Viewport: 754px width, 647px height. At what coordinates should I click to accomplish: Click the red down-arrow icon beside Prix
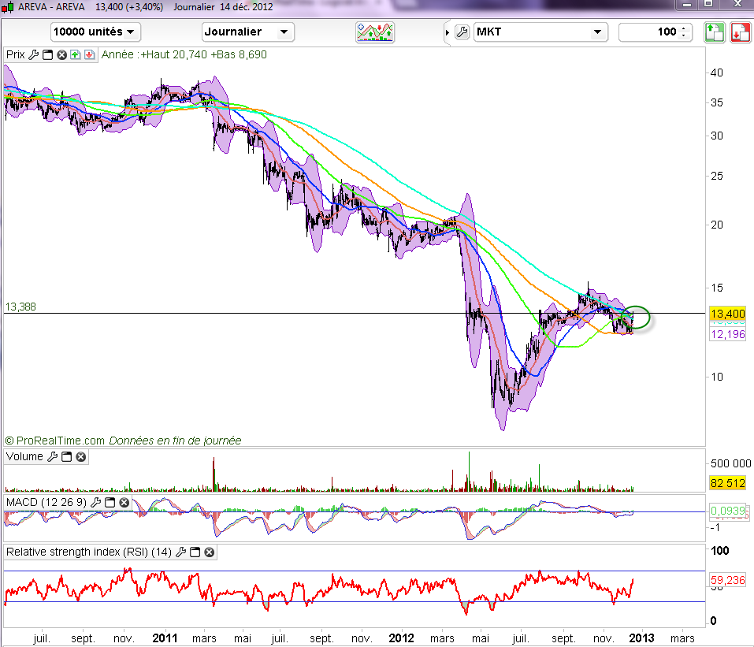tap(88, 55)
